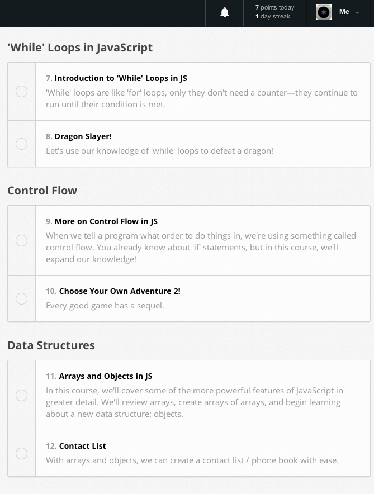Open the Me account menu label
This screenshot has width=374, height=494.
[x=344, y=12]
